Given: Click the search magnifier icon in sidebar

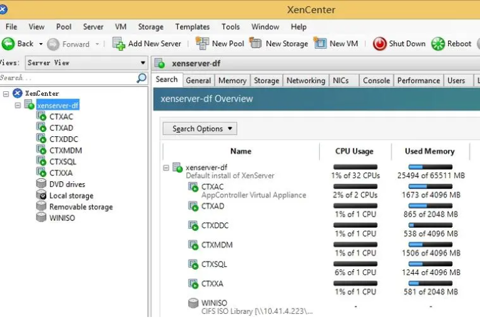Looking at the screenshot, I should click(141, 78).
